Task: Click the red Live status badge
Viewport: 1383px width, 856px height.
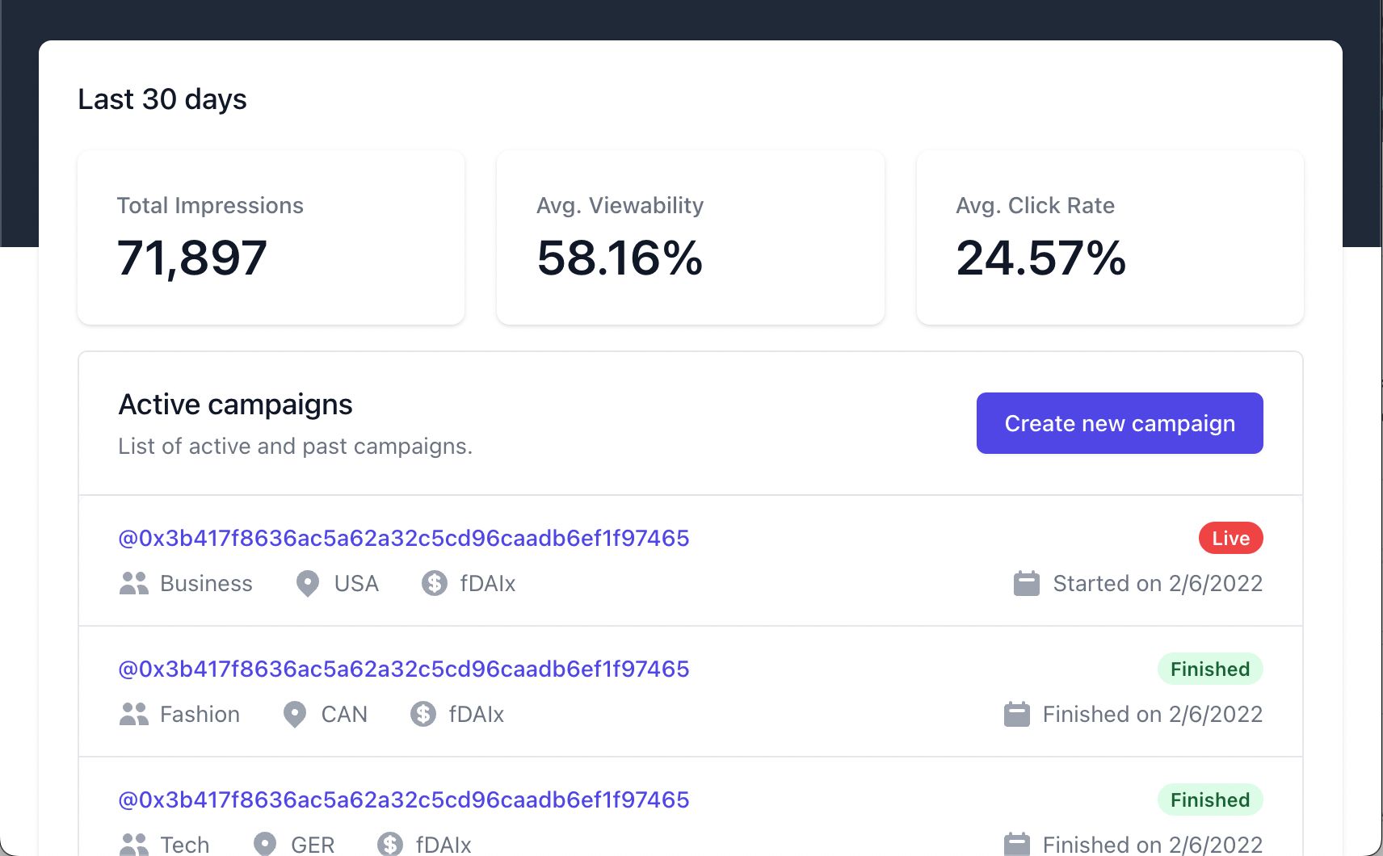Action: click(x=1231, y=538)
